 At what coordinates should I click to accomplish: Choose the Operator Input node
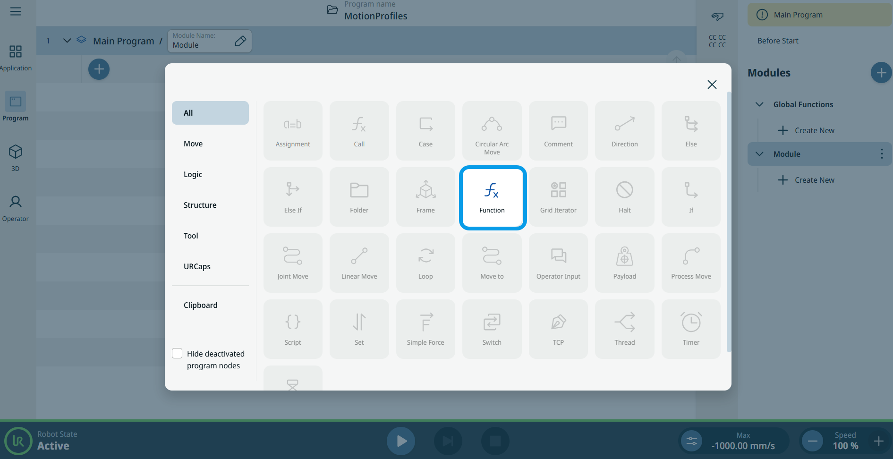click(x=558, y=263)
